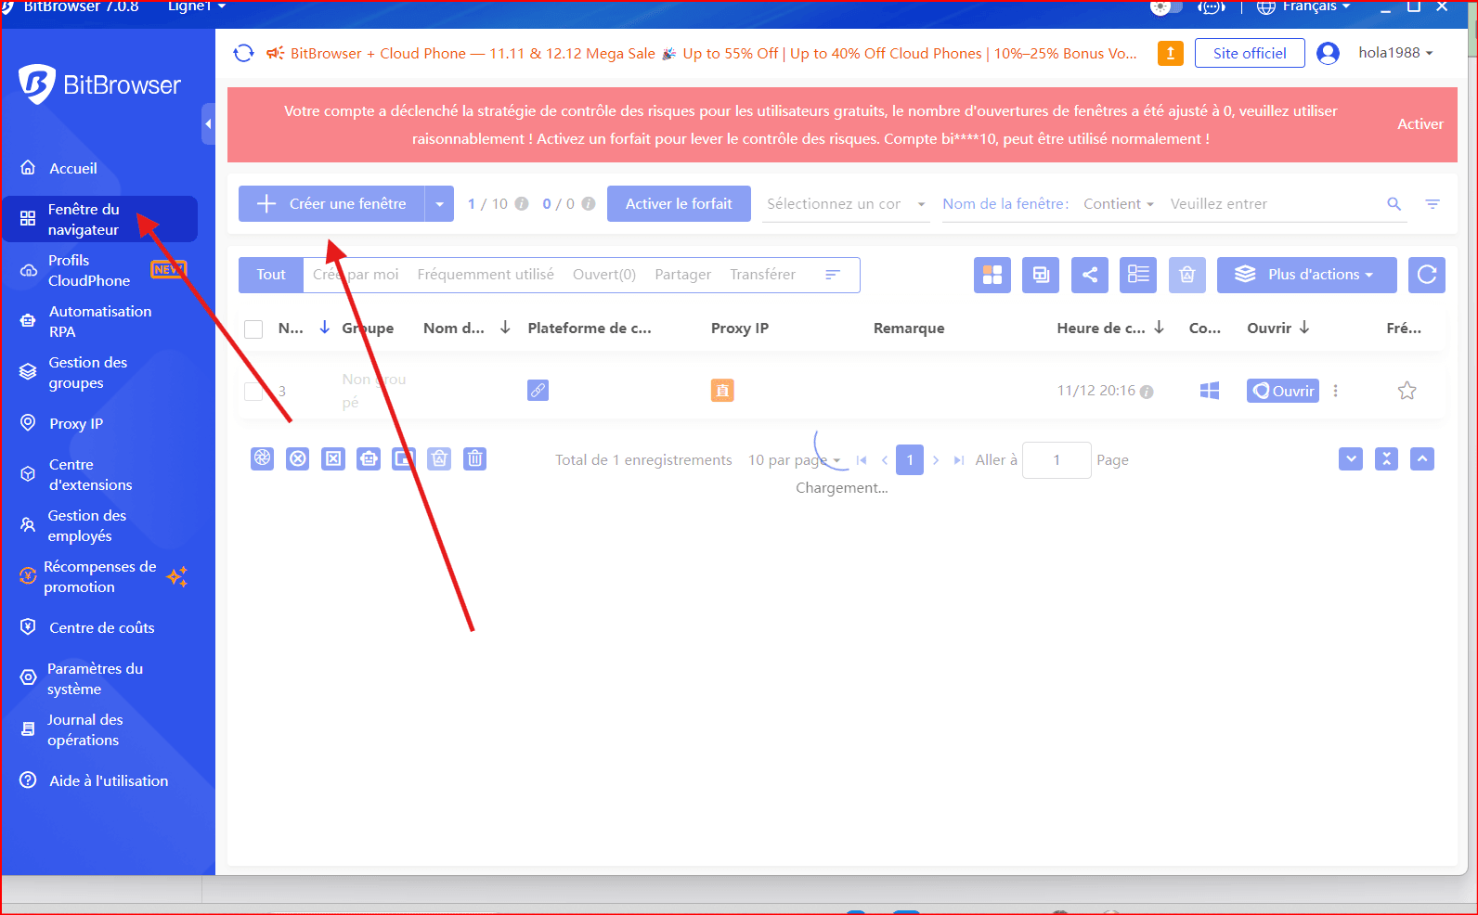Expand the hola1988 account menu
The height and width of the screenshot is (915, 1478).
(x=1394, y=53)
